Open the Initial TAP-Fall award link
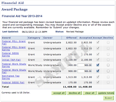The width and height of the screenshot is (116, 102). pos(11,60)
